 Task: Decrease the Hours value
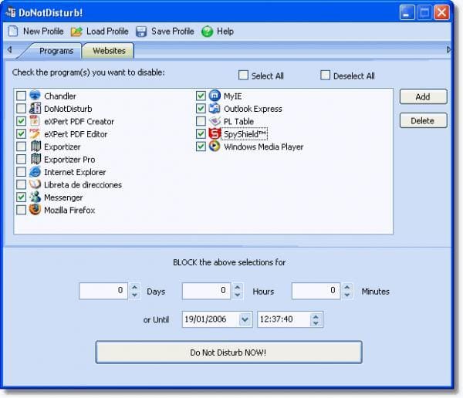[238, 295]
